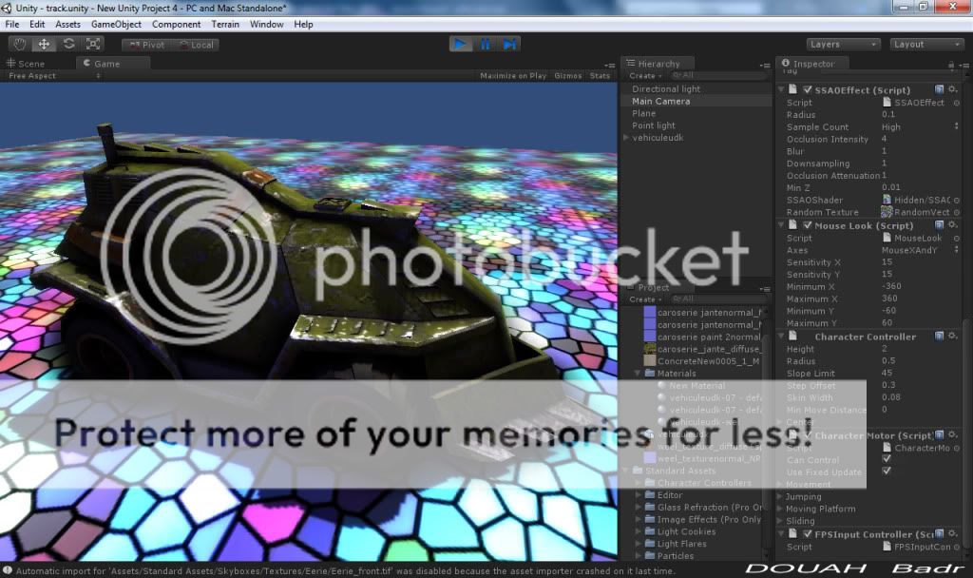
Task: Toggle Maximize on Play button
Action: pos(513,76)
